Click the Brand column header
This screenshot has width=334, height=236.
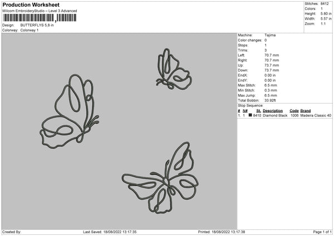point(306,111)
